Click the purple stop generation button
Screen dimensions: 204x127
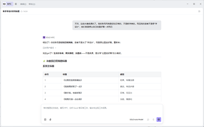159,119
